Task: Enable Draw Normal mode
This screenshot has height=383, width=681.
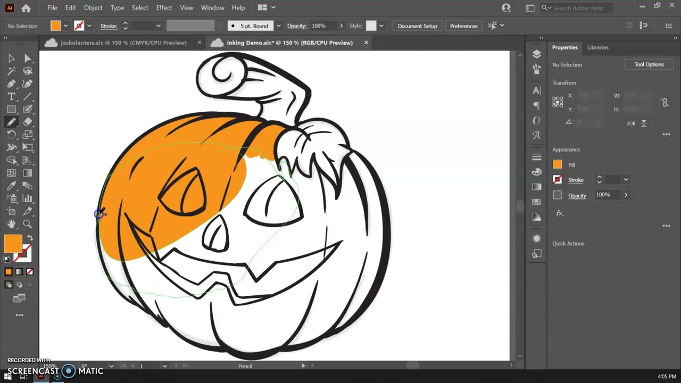Action: click(x=9, y=285)
